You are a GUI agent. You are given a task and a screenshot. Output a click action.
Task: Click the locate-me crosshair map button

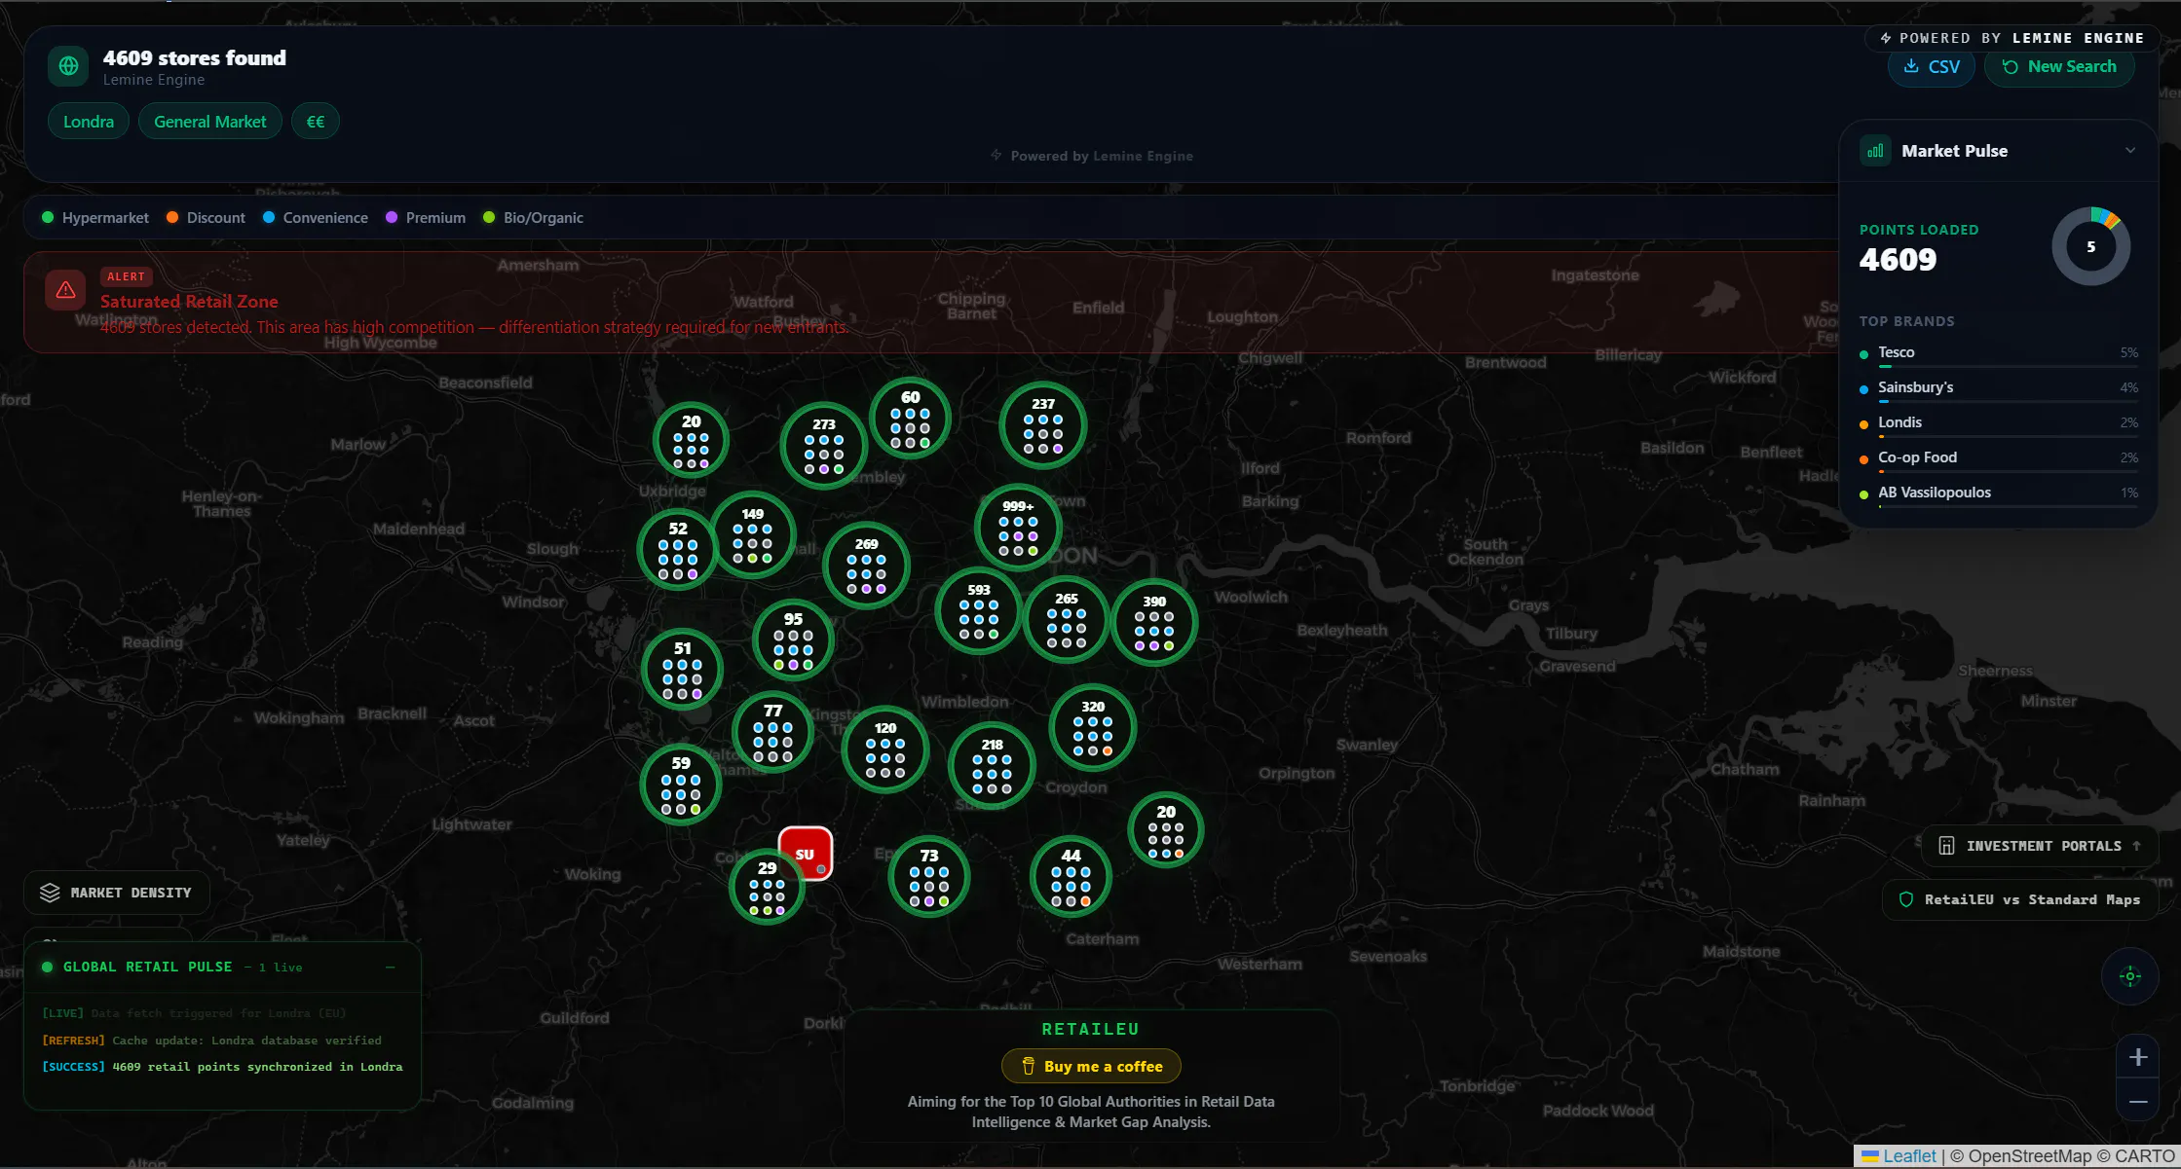pyautogui.click(x=2130, y=976)
